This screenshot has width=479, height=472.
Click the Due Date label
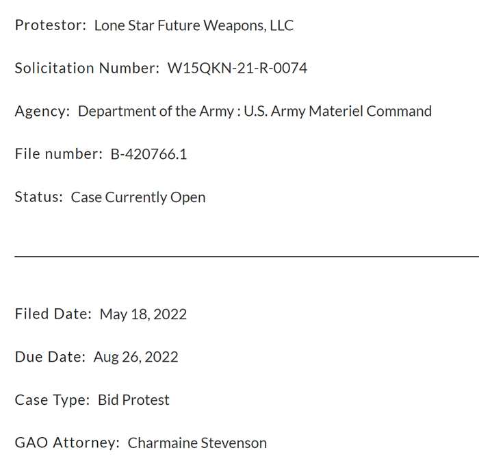pyautogui.click(x=50, y=357)
